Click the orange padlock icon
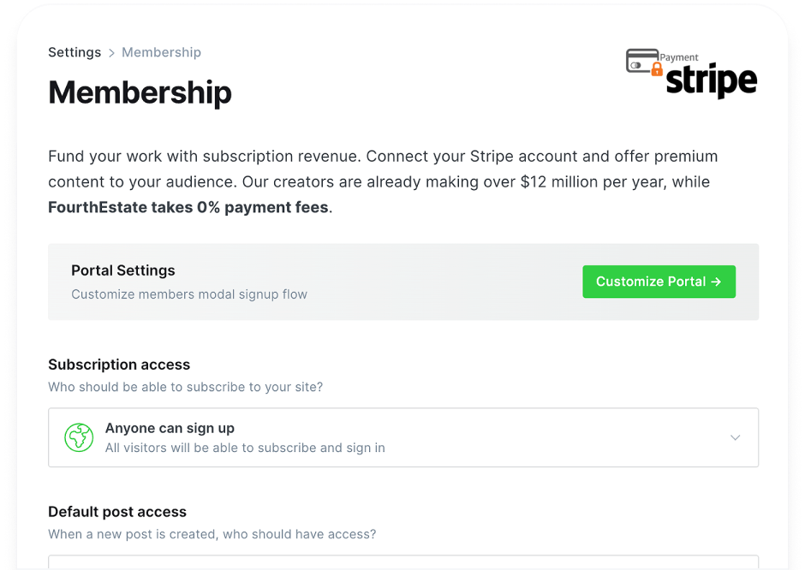Viewport: 805px width, 570px height. click(x=657, y=69)
